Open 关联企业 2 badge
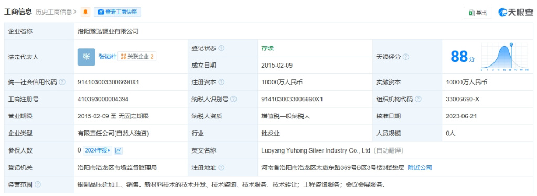This screenshot has width=537, height=196. 137,57
